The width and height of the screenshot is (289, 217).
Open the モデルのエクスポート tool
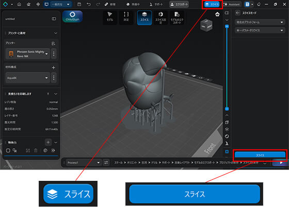[177, 18]
